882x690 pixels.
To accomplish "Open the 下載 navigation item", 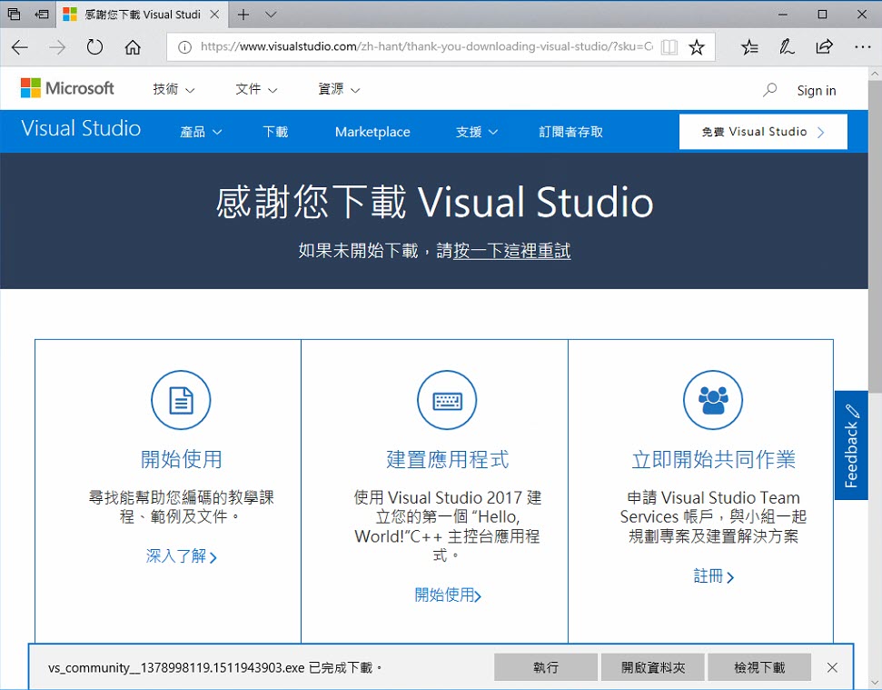I will 275,132.
